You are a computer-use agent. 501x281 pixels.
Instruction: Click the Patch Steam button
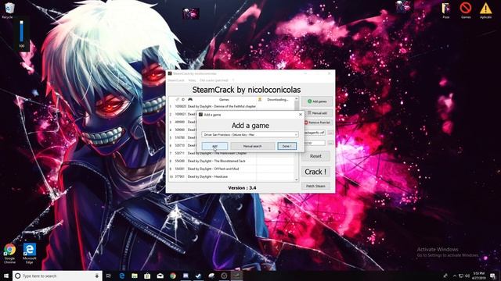coord(315,186)
